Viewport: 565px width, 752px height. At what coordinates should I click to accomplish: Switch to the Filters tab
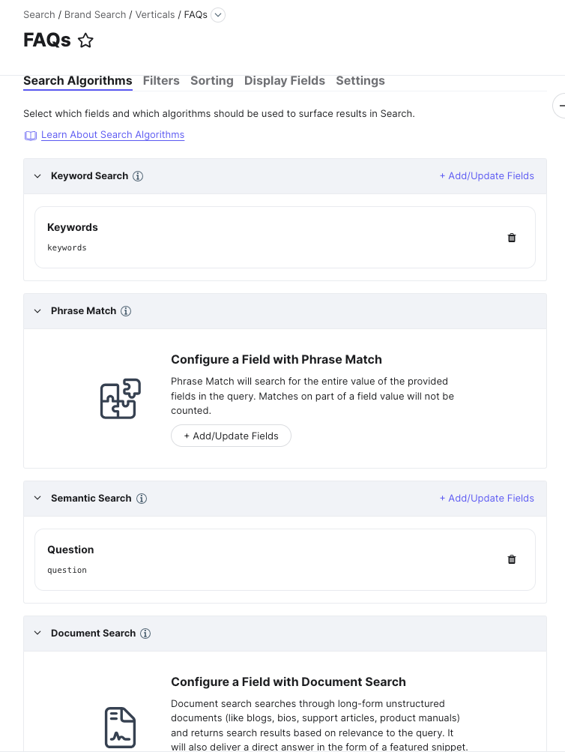click(x=161, y=80)
